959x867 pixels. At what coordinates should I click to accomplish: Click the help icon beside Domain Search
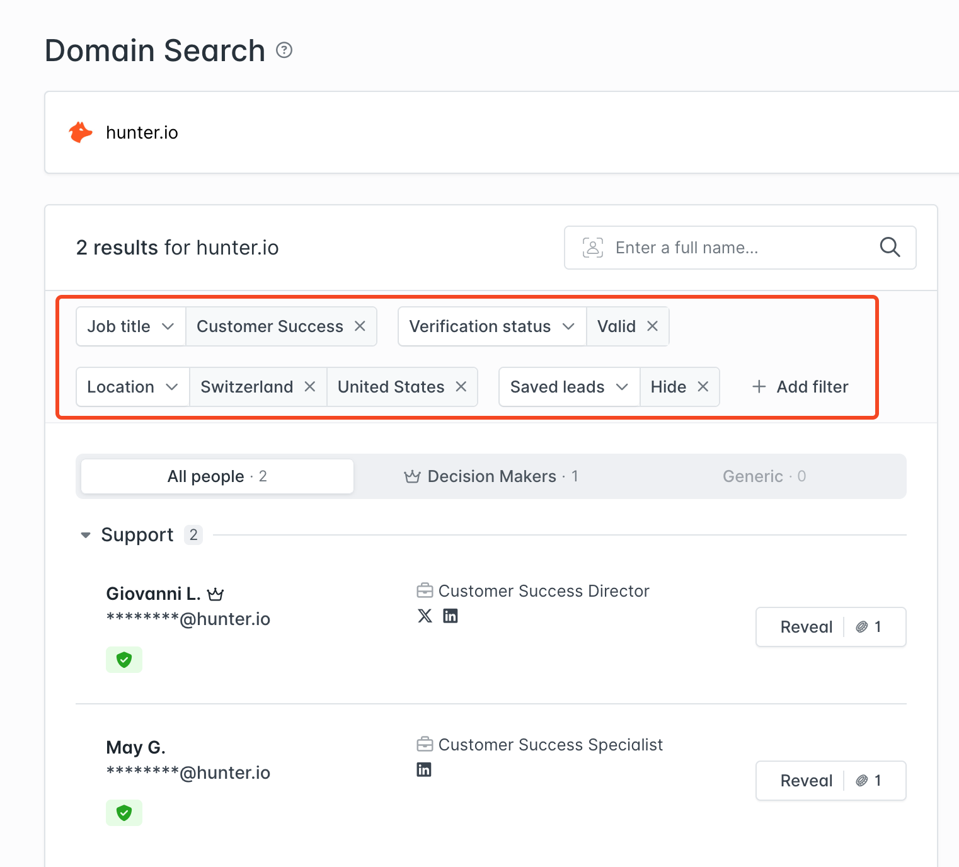284,50
